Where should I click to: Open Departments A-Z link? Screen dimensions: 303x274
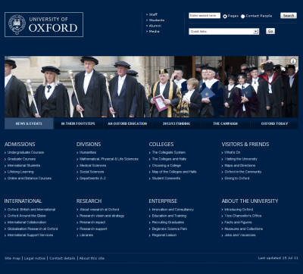click(x=92, y=178)
